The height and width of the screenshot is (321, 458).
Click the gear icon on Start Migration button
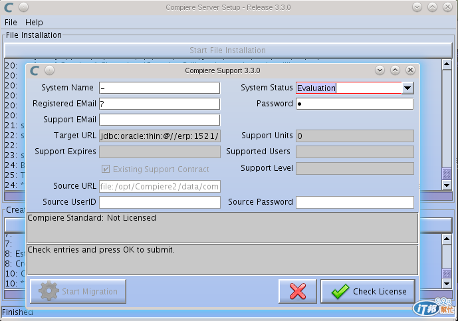click(x=49, y=291)
